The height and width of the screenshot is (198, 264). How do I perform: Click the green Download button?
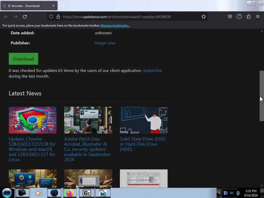[x=23, y=59]
